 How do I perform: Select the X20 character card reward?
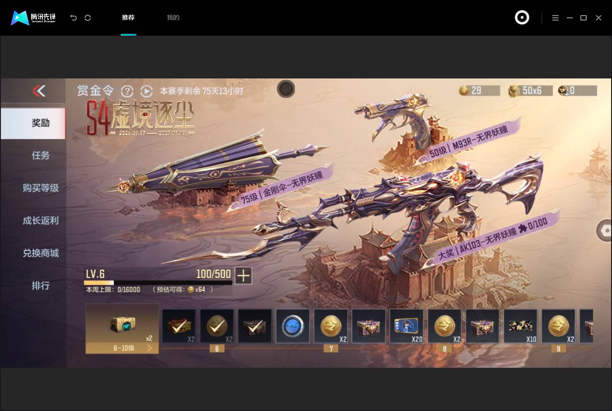pos(407,326)
